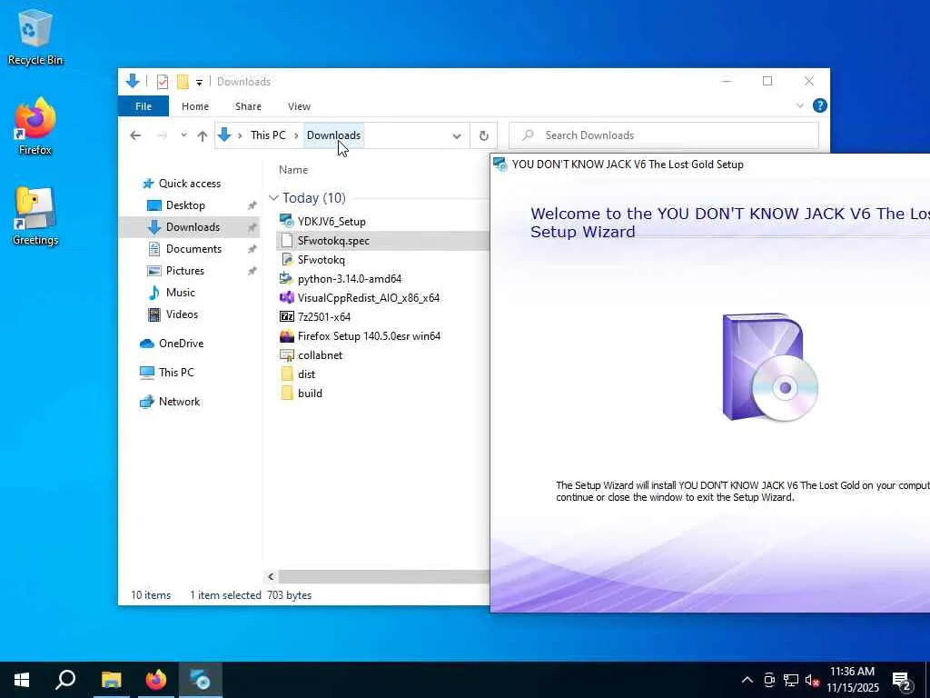Viewport: 930px width, 698px height.
Task: Select Documents in navigation pane
Action: (x=194, y=249)
